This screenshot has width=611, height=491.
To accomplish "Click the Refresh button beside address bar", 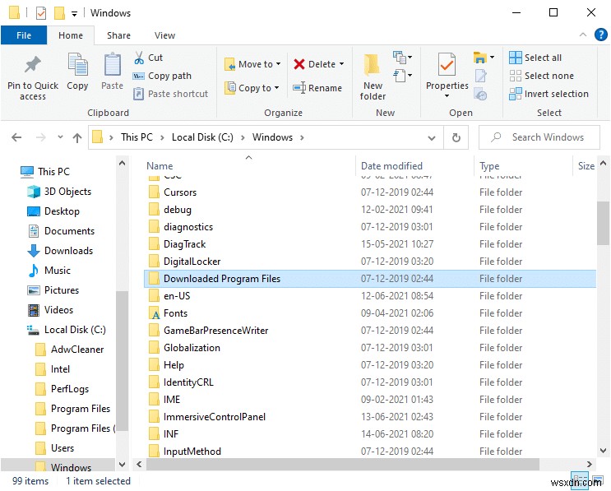I will pos(456,137).
